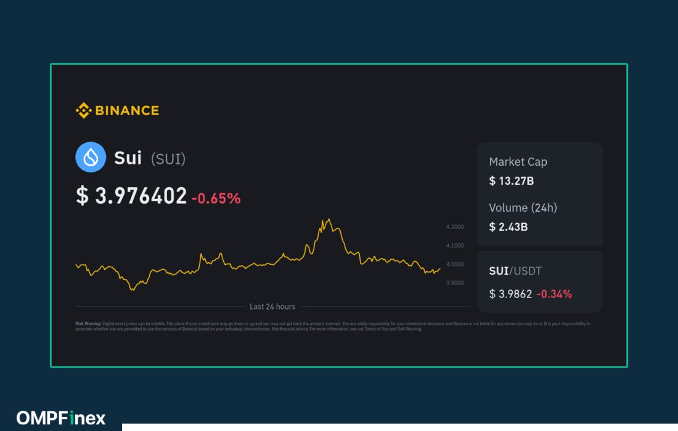
Task: Click the 4.0000 axis value
Action: [455, 264]
